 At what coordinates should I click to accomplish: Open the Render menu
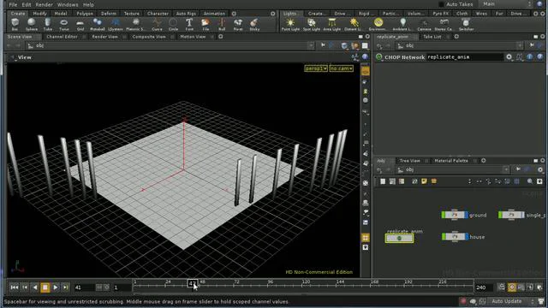[x=44, y=4]
